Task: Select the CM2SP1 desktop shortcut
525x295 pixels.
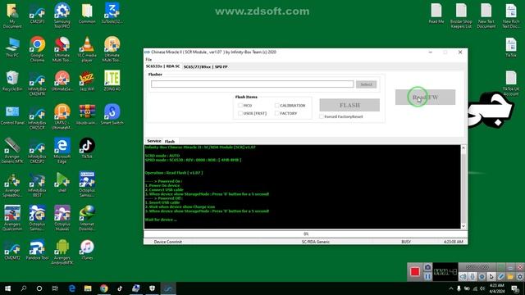Action: click(x=37, y=14)
